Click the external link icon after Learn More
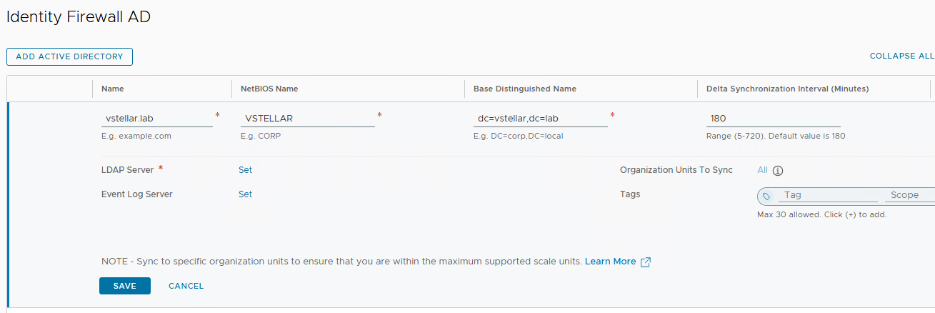Image resolution: width=935 pixels, height=313 pixels. coord(646,262)
